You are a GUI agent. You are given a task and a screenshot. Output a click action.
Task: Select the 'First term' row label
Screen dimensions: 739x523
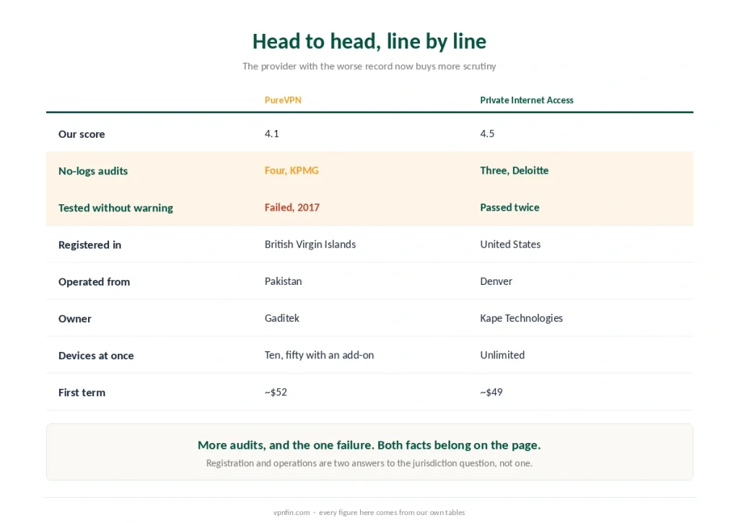(82, 392)
